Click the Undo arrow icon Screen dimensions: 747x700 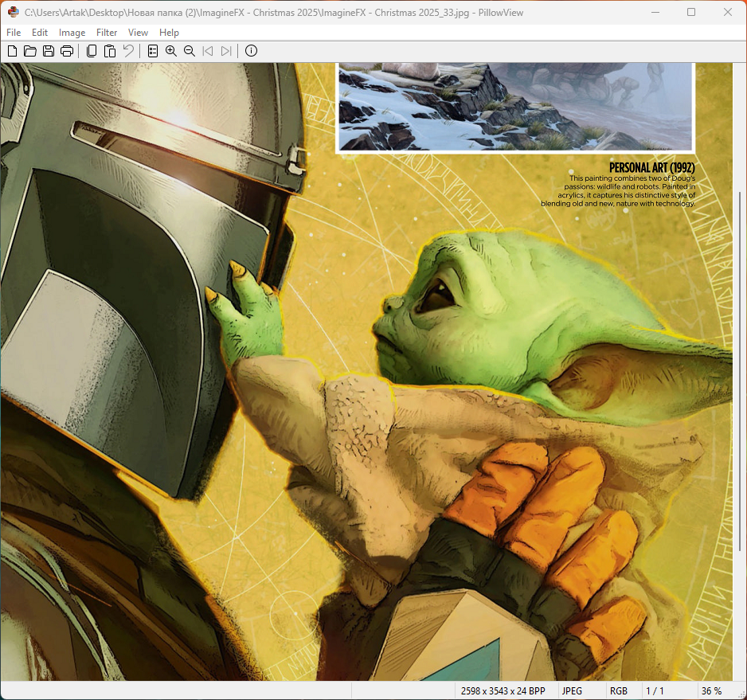coord(128,51)
